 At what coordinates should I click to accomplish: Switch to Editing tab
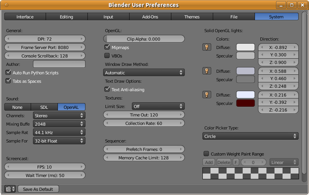(x=66, y=17)
